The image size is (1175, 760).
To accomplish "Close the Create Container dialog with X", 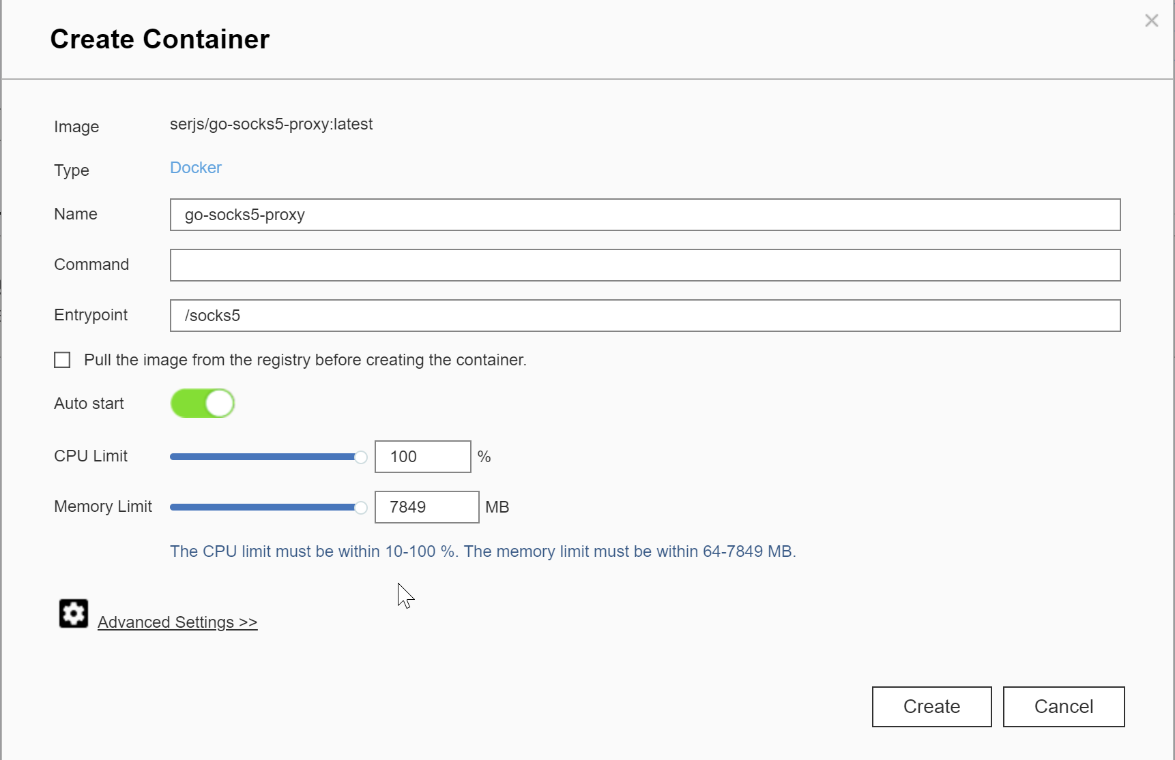I will [x=1151, y=21].
